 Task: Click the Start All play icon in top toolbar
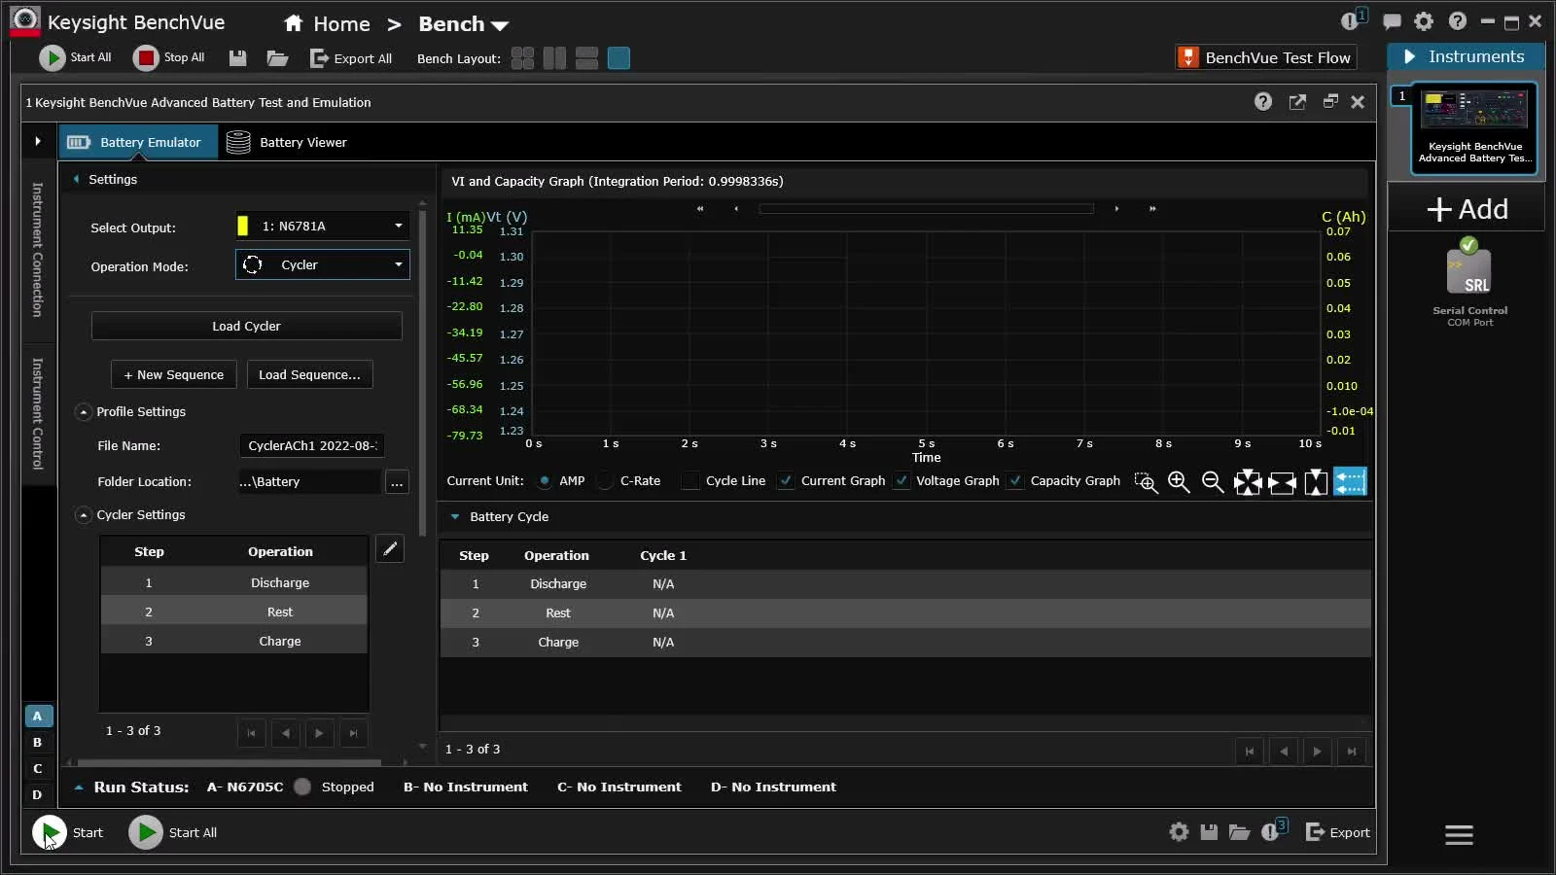click(x=52, y=58)
